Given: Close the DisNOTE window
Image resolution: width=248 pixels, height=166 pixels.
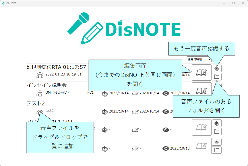Looking at the screenshot, I should (243, 3).
